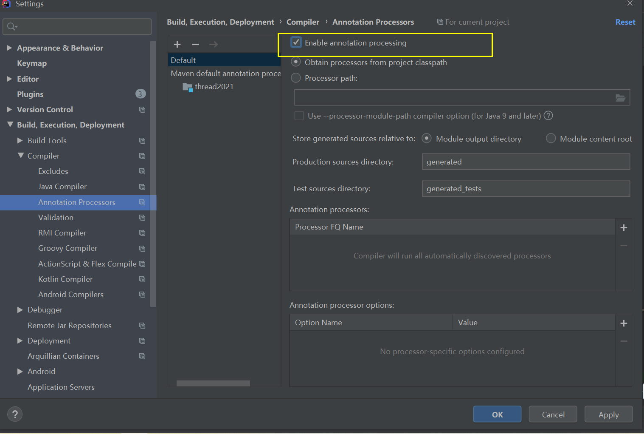Toggle Use --processor-module-path compiler option
The width and height of the screenshot is (644, 434).
point(299,116)
